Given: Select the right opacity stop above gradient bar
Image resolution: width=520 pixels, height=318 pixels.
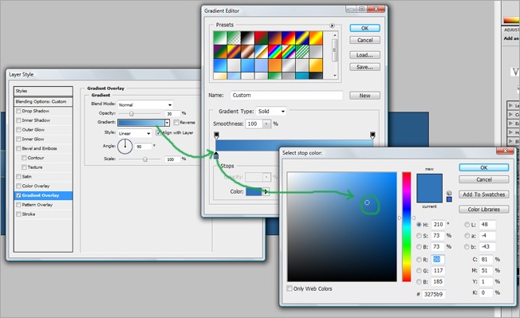Looking at the screenshot, I should click(x=372, y=135).
